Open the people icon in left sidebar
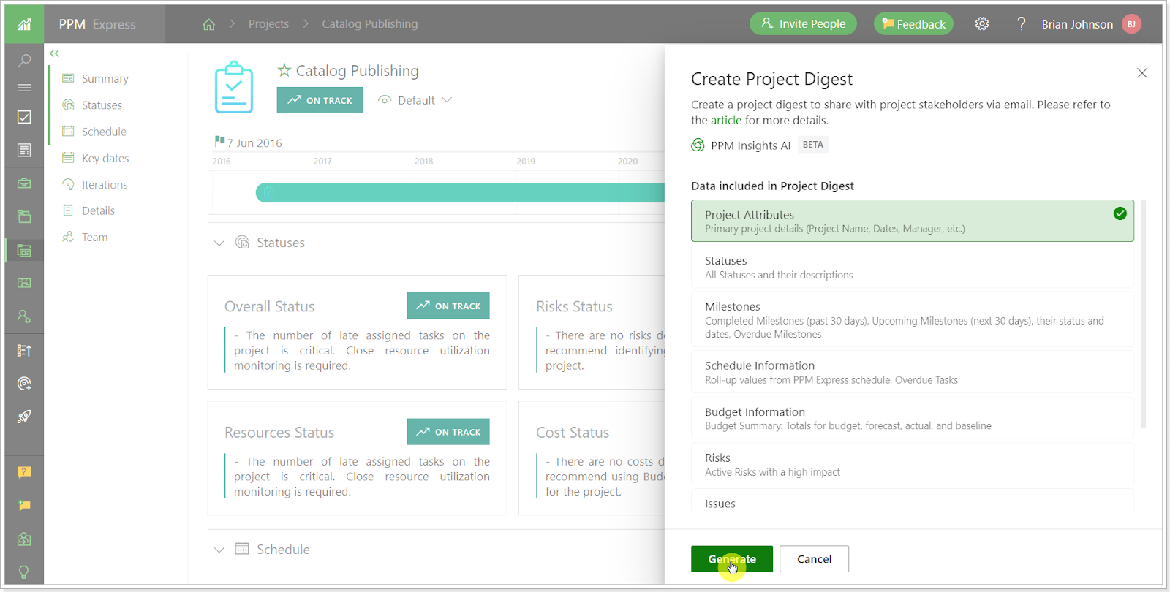Screen dimensions: 1170x592 [24, 316]
